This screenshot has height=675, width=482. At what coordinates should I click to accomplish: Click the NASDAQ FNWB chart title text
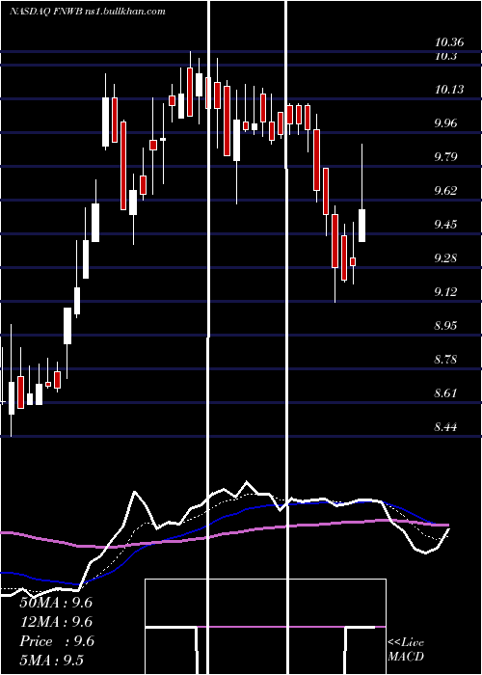click(x=88, y=12)
